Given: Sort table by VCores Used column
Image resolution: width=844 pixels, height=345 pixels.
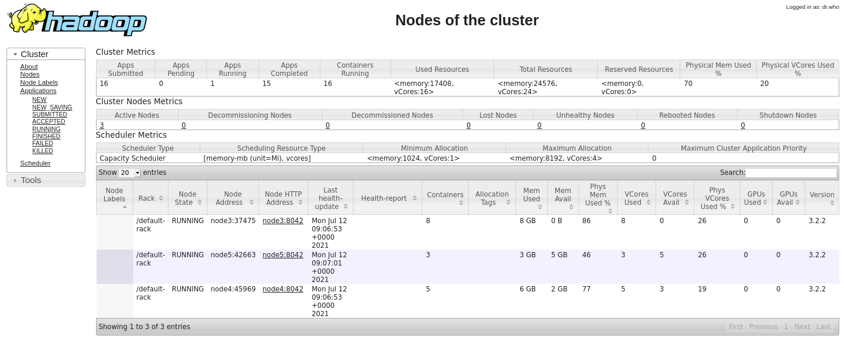Looking at the screenshot, I should click(x=637, y=197).
